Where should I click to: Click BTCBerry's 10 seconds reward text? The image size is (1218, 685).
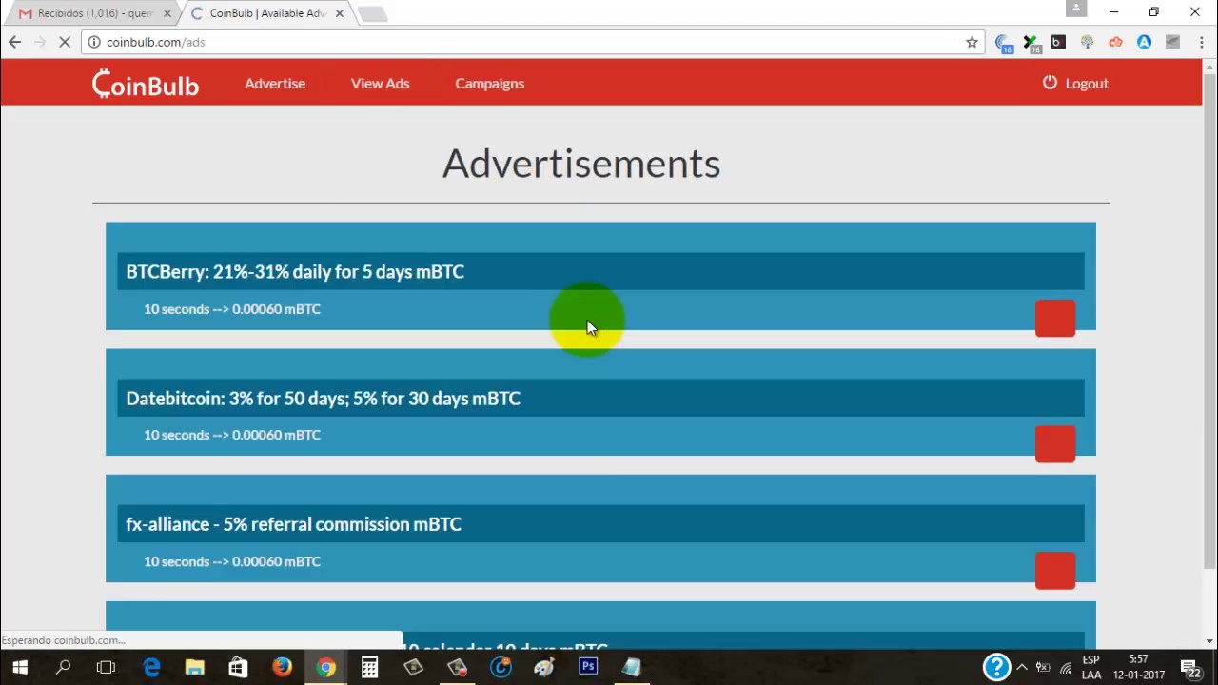coord(232,308)
